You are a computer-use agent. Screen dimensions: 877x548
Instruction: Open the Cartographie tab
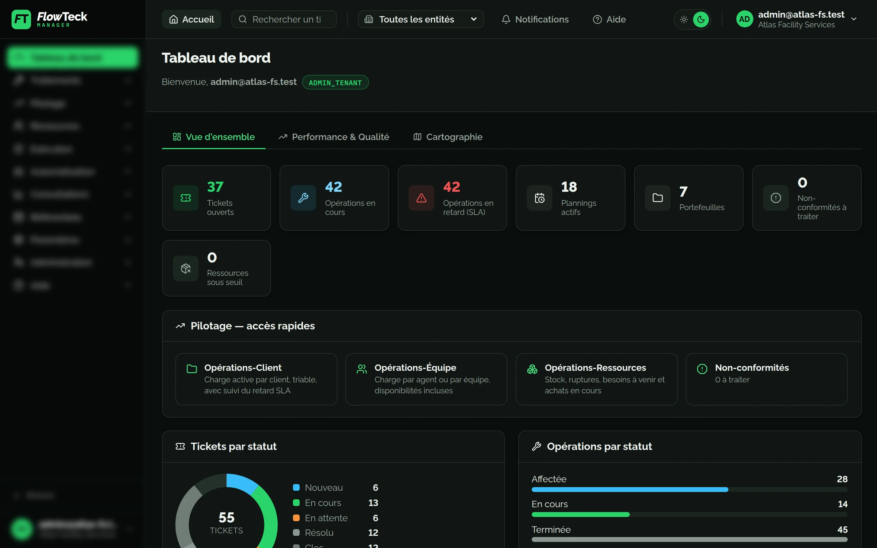tap(448, 137)
